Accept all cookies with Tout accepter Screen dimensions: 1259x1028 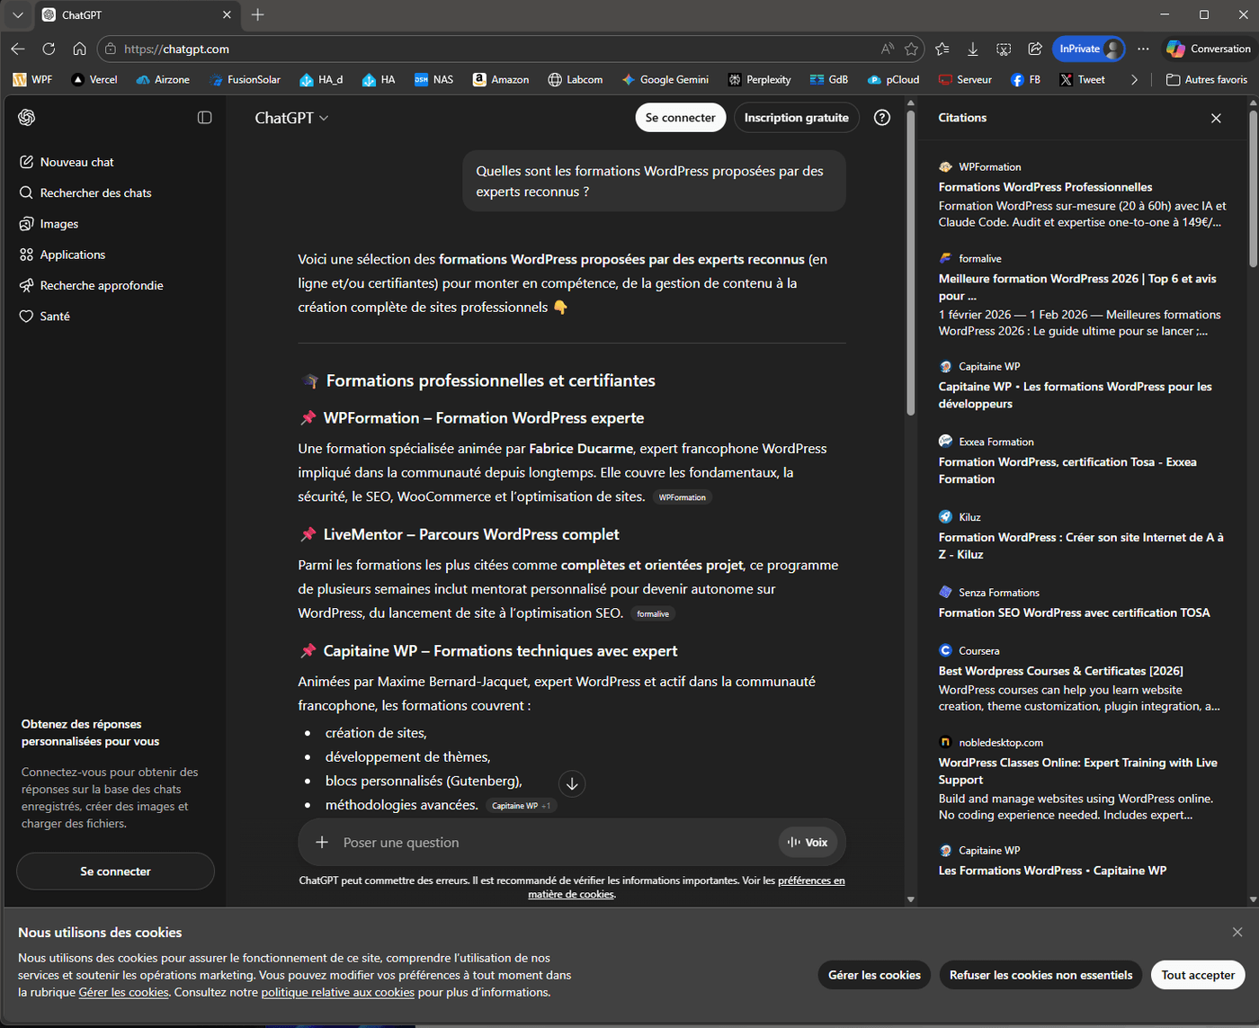coord(1198,974)
